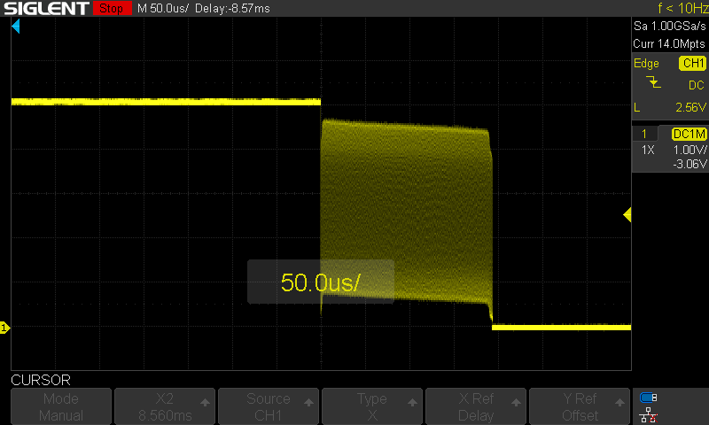Screen dimensions: 709x425
Task: Click the Delay:-8.57ms readout
Action: coord(232,8)
